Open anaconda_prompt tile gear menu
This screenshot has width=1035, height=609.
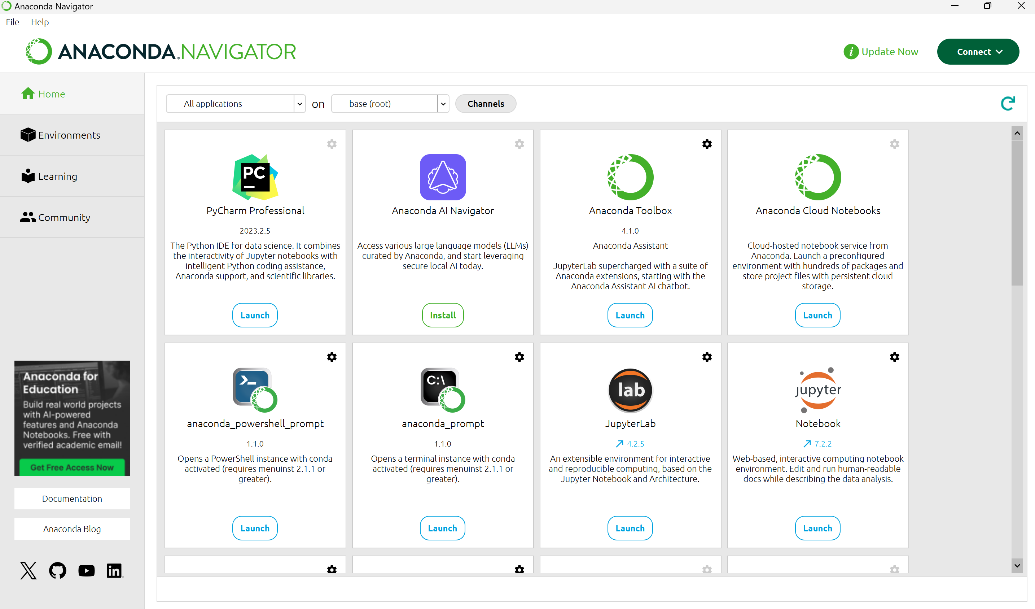(519, 357)
